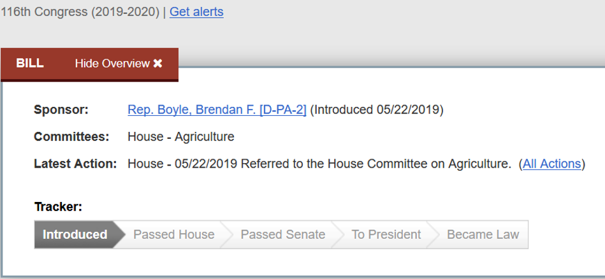Viewport: 605px width, 279px height.
Task: Click the Sponsor: field label
Action: (61, 110)
